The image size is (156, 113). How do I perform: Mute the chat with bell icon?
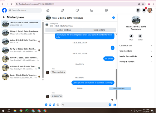[x=131, y=36]
